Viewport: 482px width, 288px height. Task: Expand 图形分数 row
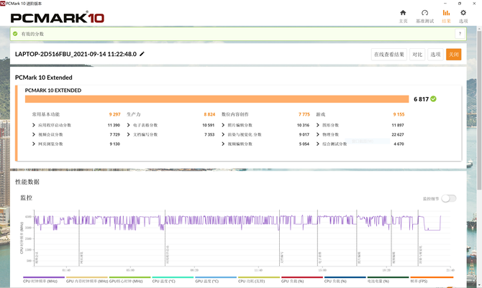click(x=318, y=125)
